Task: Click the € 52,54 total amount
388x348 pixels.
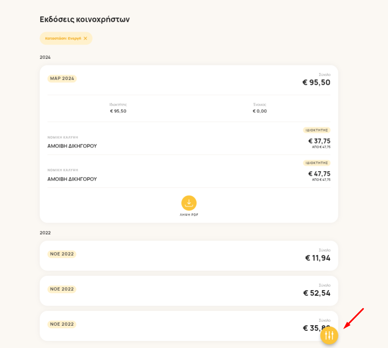Action: click(317, 293)
